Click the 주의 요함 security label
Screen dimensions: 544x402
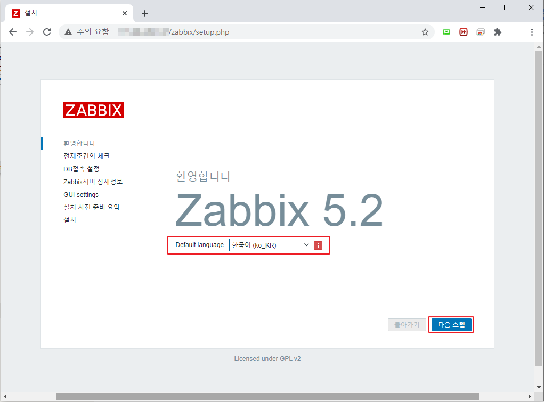click(93, 32)
